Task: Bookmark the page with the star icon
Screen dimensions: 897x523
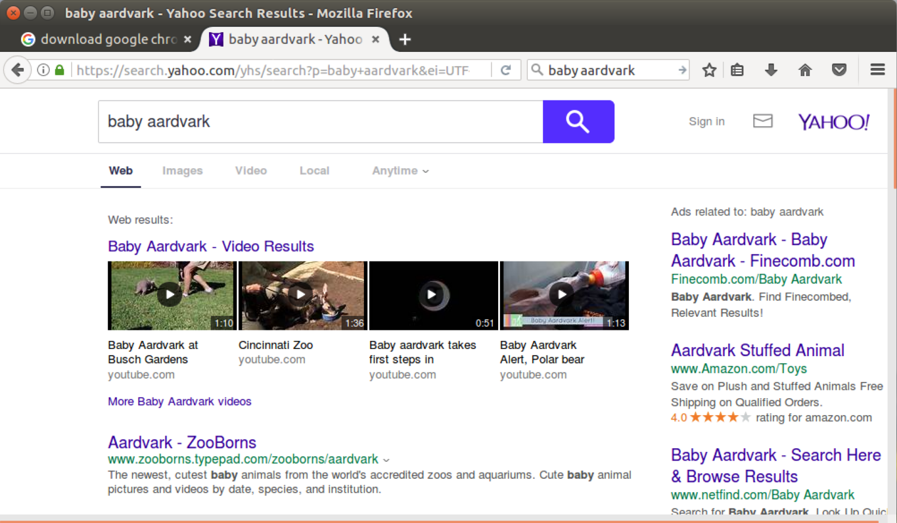Action: pos(709,69)
